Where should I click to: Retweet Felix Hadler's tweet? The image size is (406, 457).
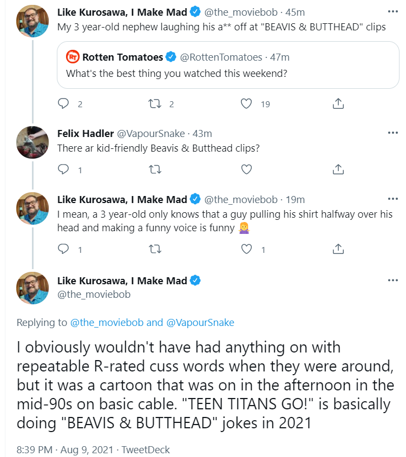[155, 169]
